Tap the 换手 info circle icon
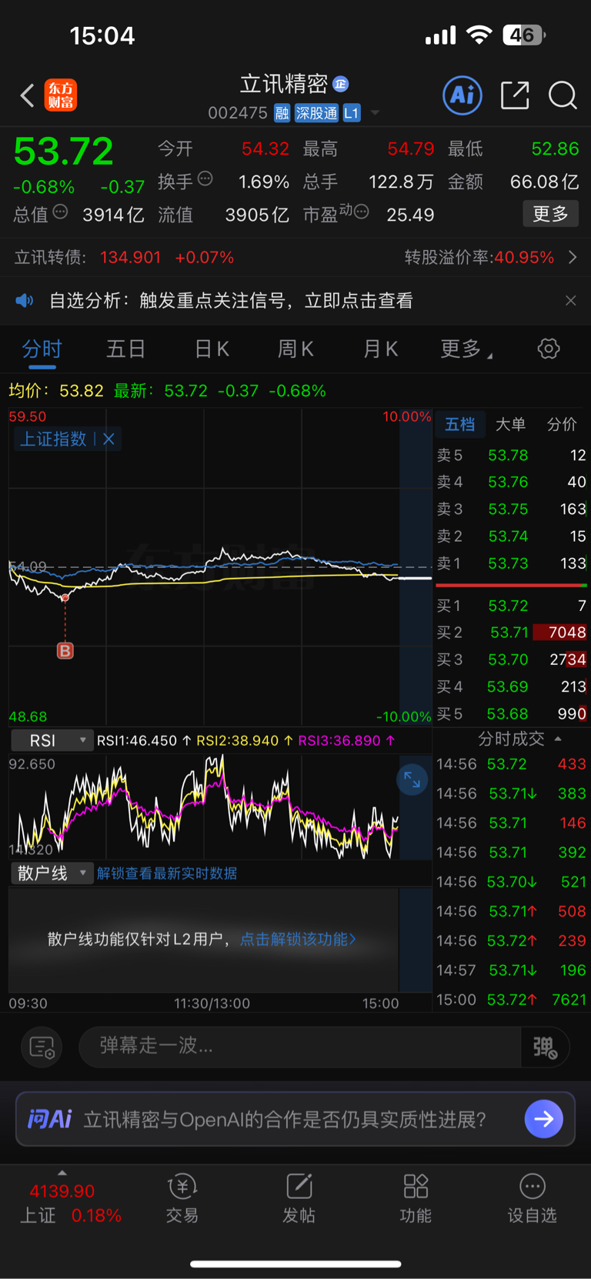 click(x=205, y=179)
